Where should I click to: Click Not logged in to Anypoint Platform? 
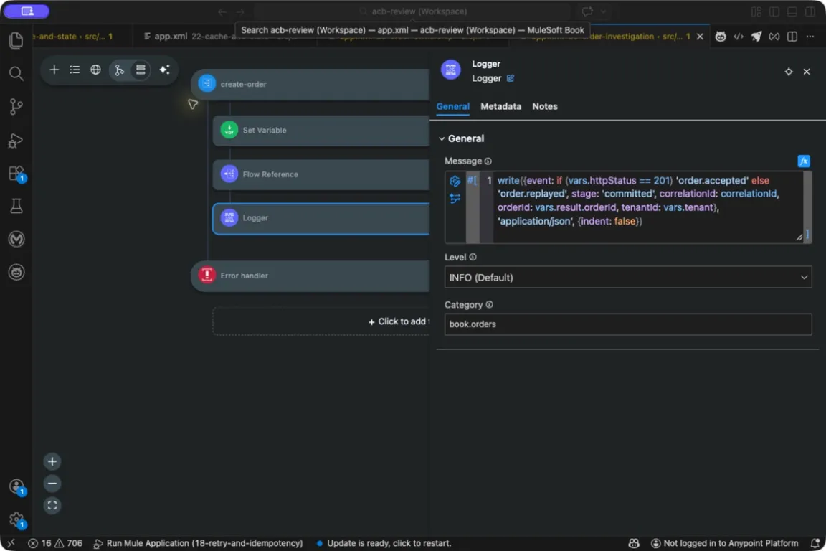click(x=725, y=543)
